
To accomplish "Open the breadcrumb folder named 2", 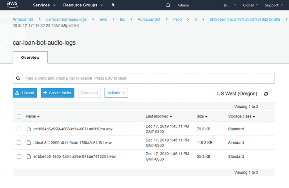I will (x=195, y=19).
